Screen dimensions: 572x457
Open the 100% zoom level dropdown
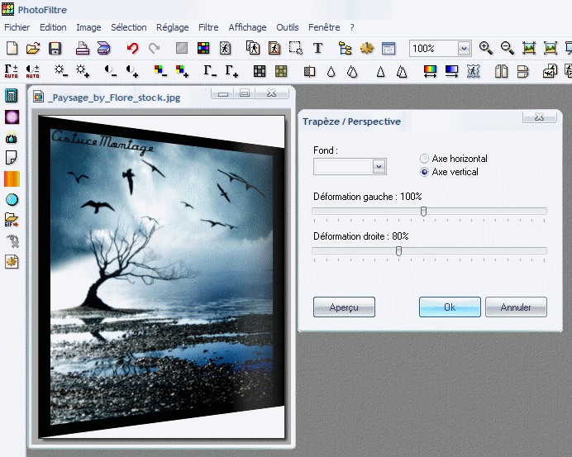(464, 49)
